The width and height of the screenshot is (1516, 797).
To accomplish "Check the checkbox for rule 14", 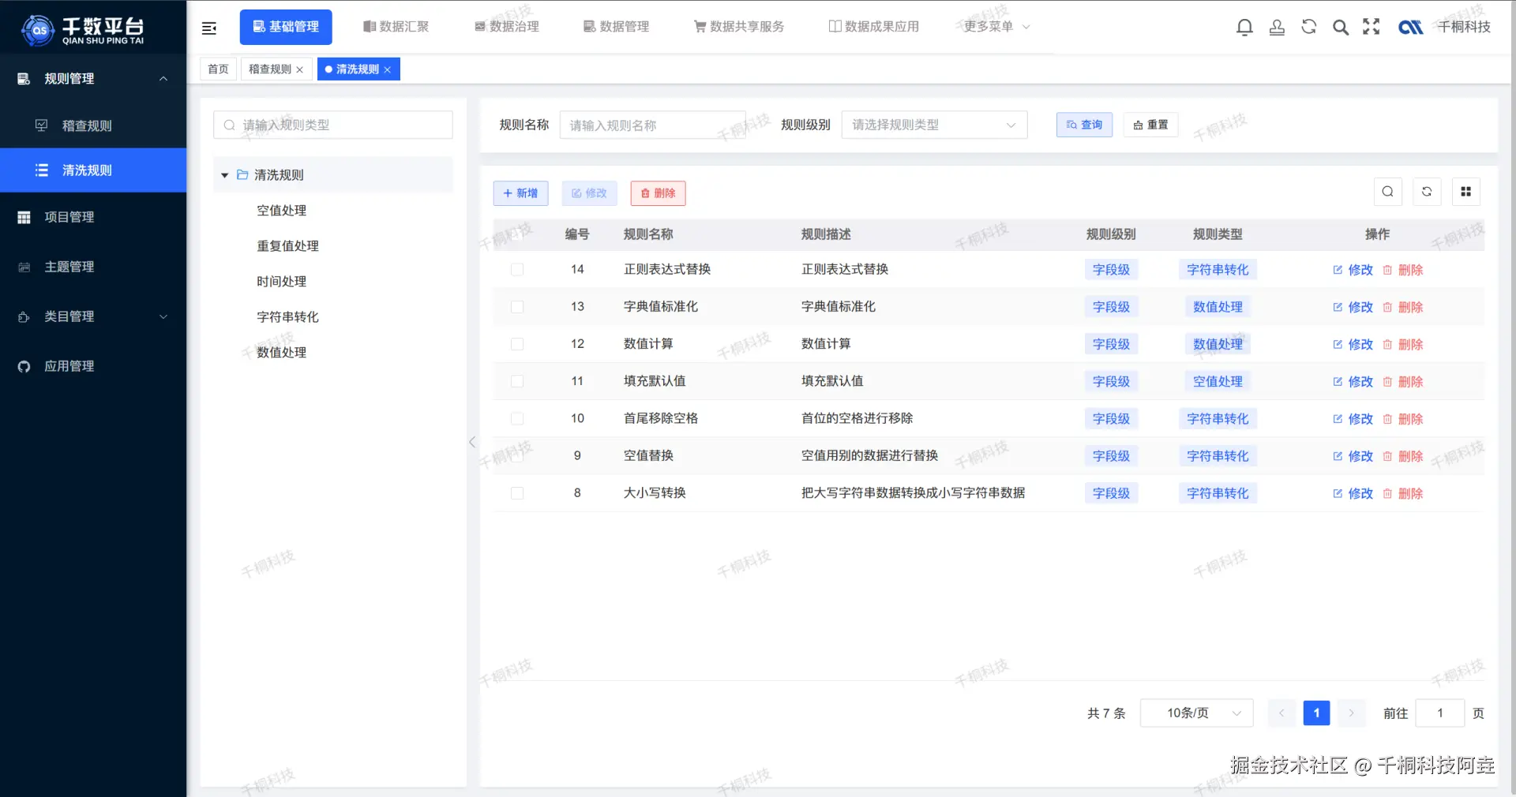I will click(517, 270).
